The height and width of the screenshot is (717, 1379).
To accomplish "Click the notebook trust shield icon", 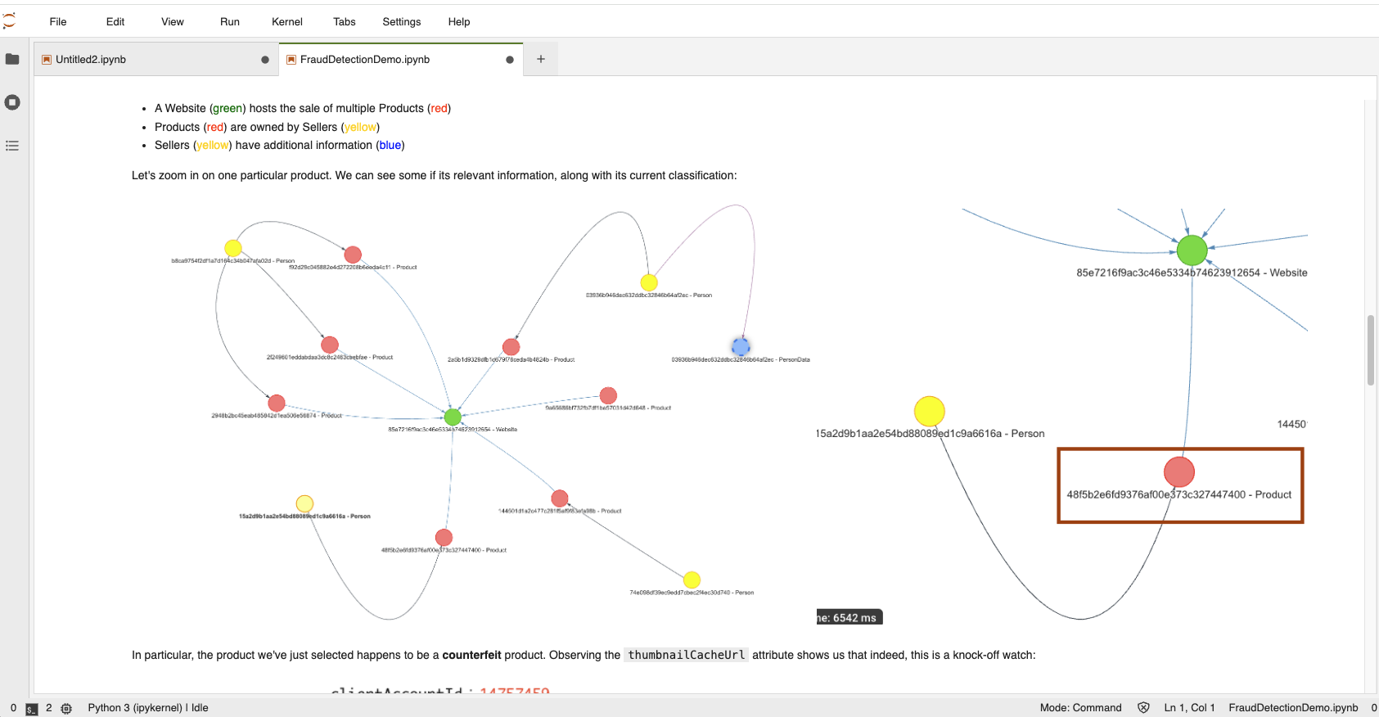I will (x=1143, y=708).
